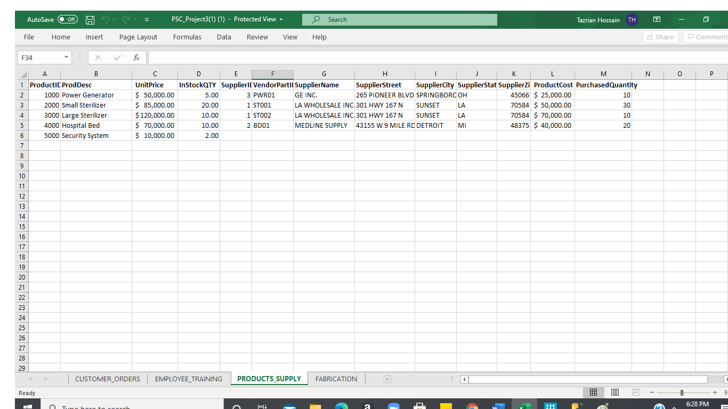Click the Save icon in quick access toolbar
728x409 pixels.
pyautogui.click(x=90, y=19)
